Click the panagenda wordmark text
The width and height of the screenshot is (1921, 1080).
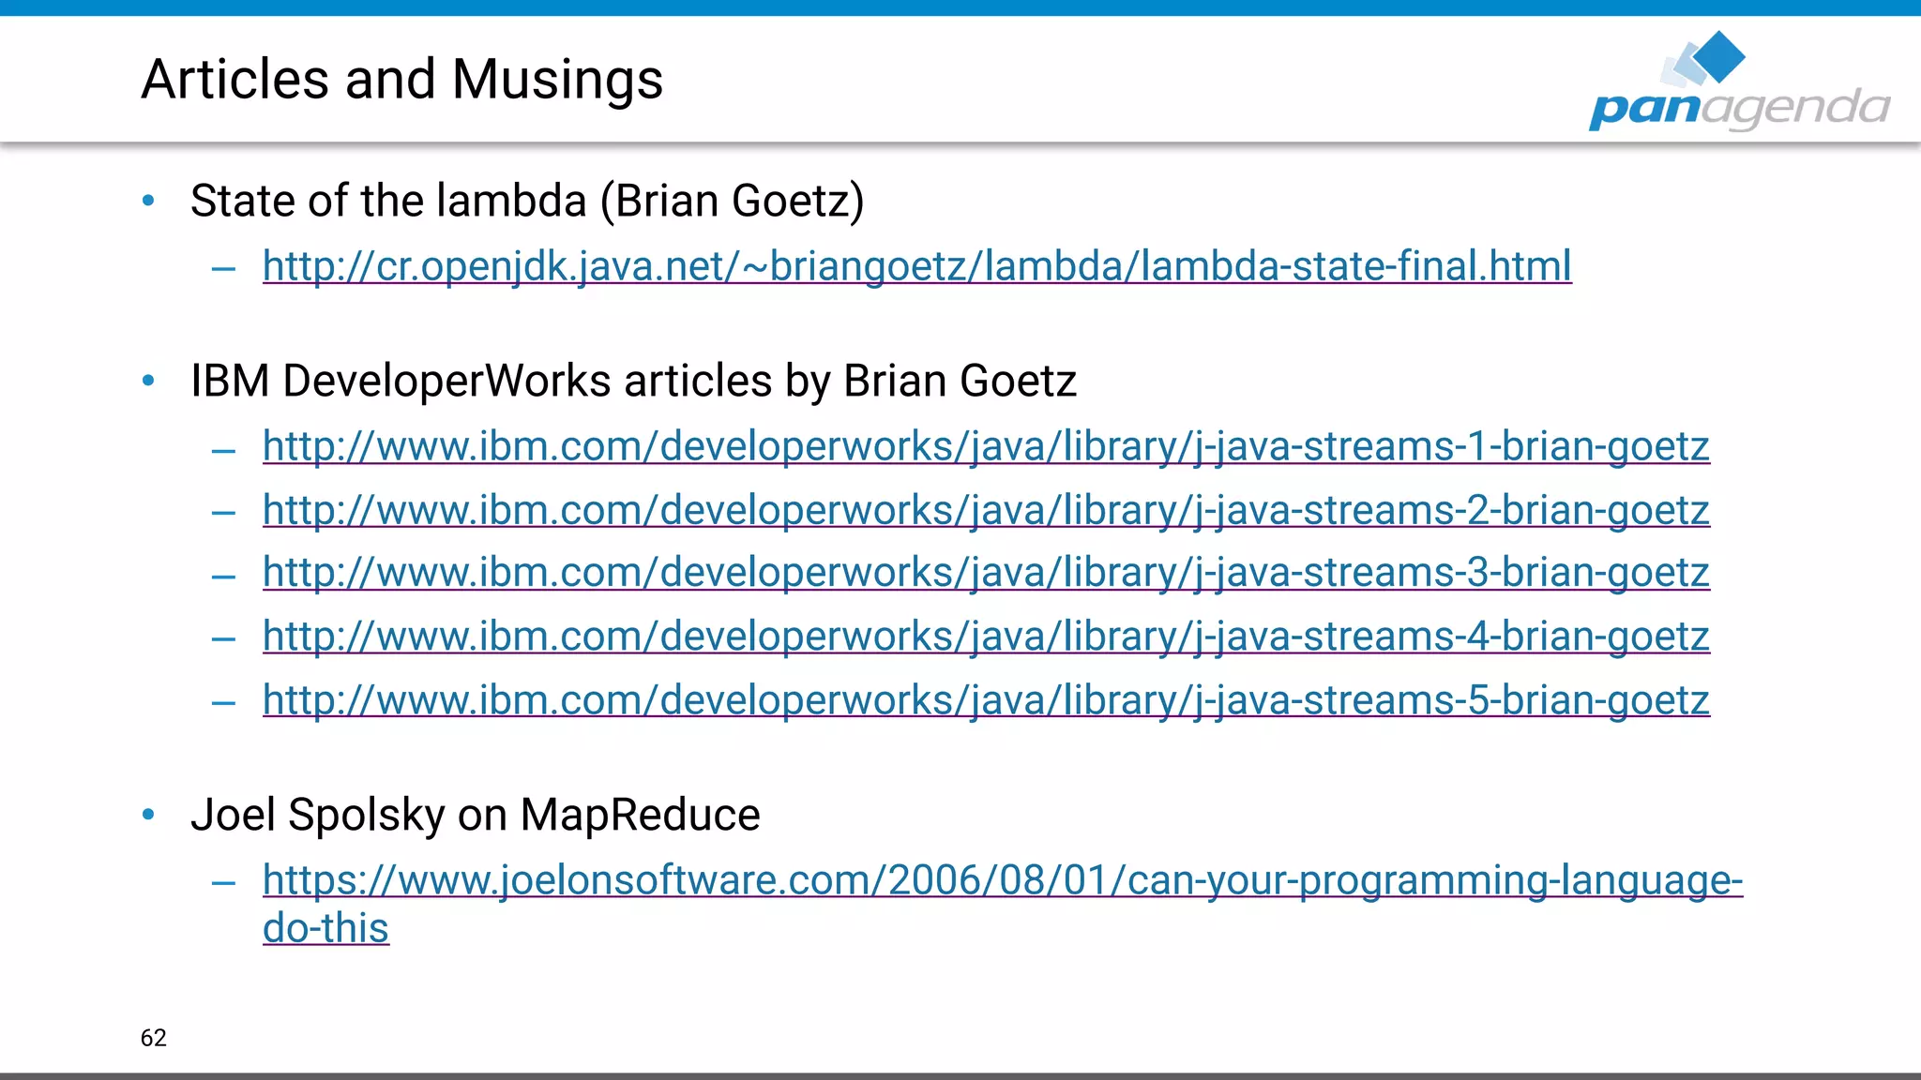pos(1738,109)
